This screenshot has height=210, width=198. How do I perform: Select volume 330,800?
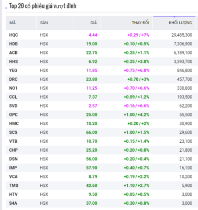[184, 88]
